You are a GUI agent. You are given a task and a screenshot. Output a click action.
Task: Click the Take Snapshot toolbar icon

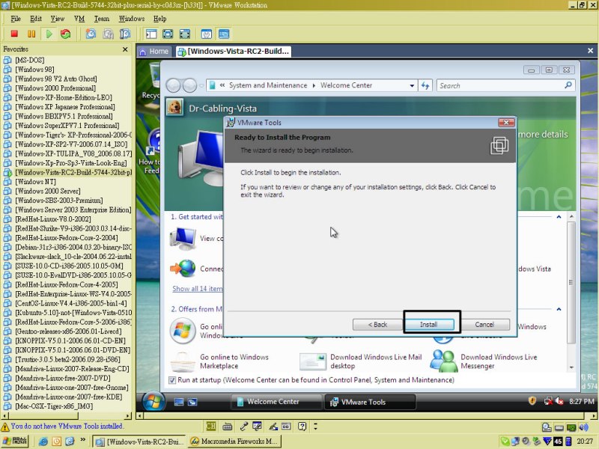point(91,34)
